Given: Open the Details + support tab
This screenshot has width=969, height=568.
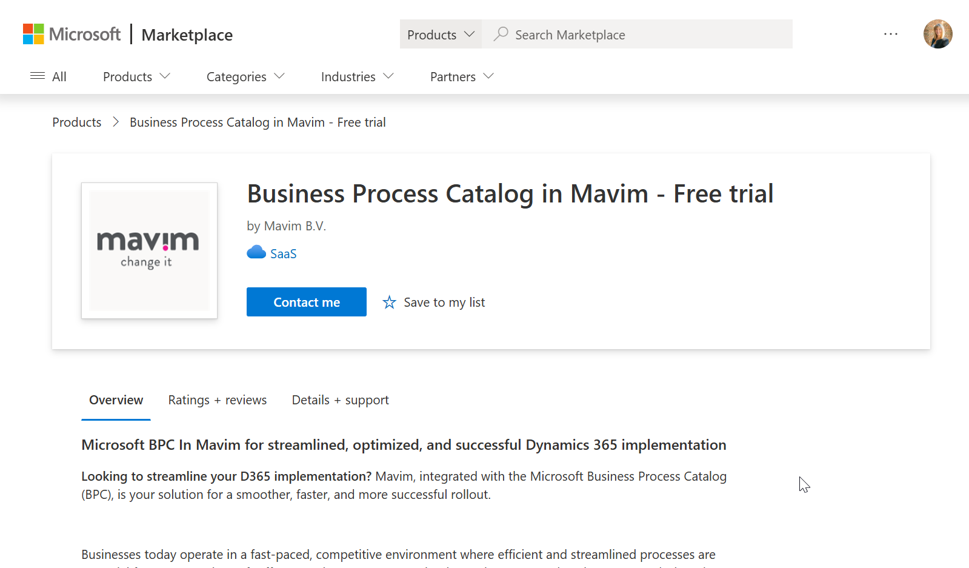Looking at the screenshot, I should point(340,399).
